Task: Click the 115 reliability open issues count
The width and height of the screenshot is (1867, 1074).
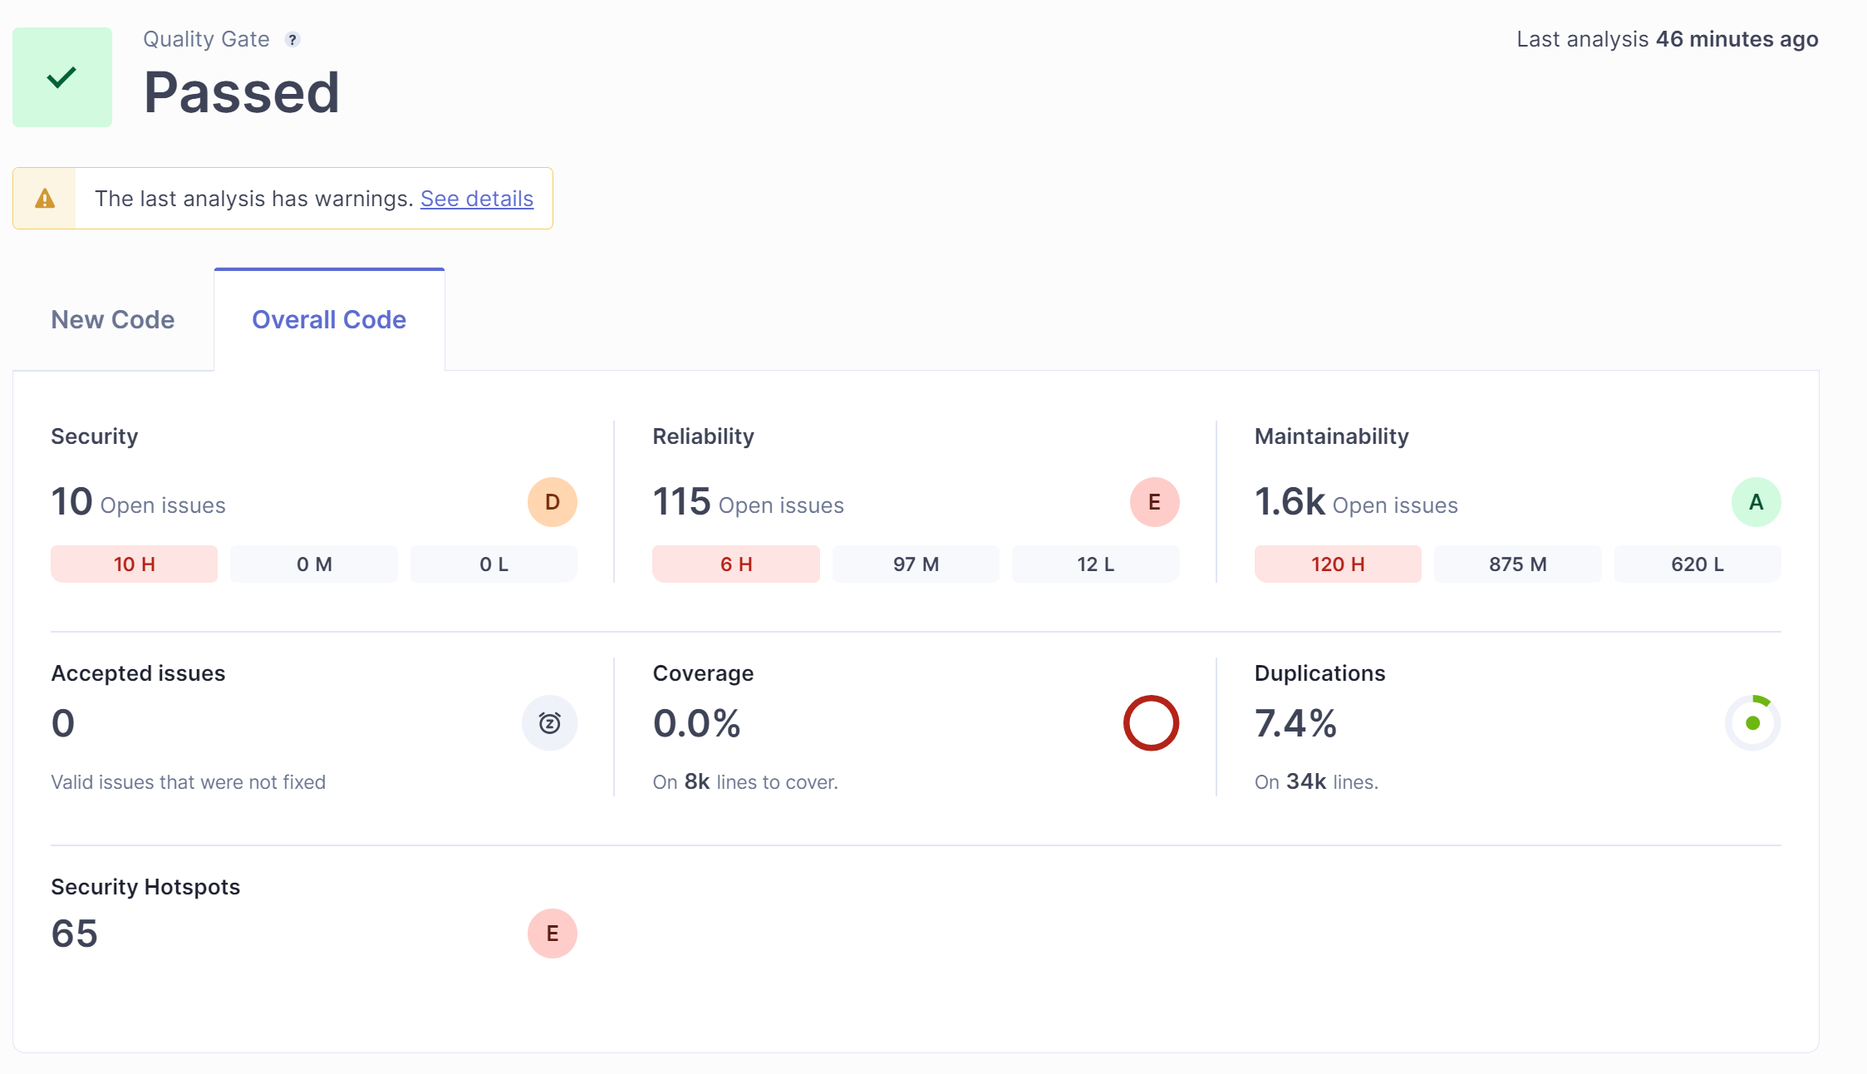Action: point(681,502)
